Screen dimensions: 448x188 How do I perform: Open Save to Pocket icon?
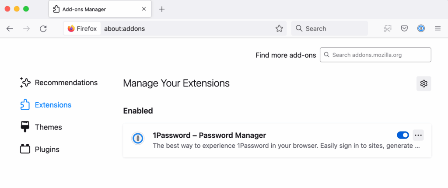tap(404, 28)
